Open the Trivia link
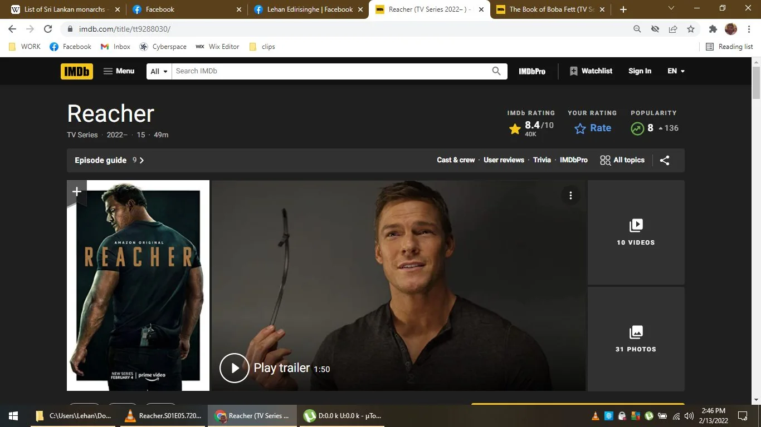The height and width of the screenshot is (427, 761). pyautogui.click(x=542, y=160)
